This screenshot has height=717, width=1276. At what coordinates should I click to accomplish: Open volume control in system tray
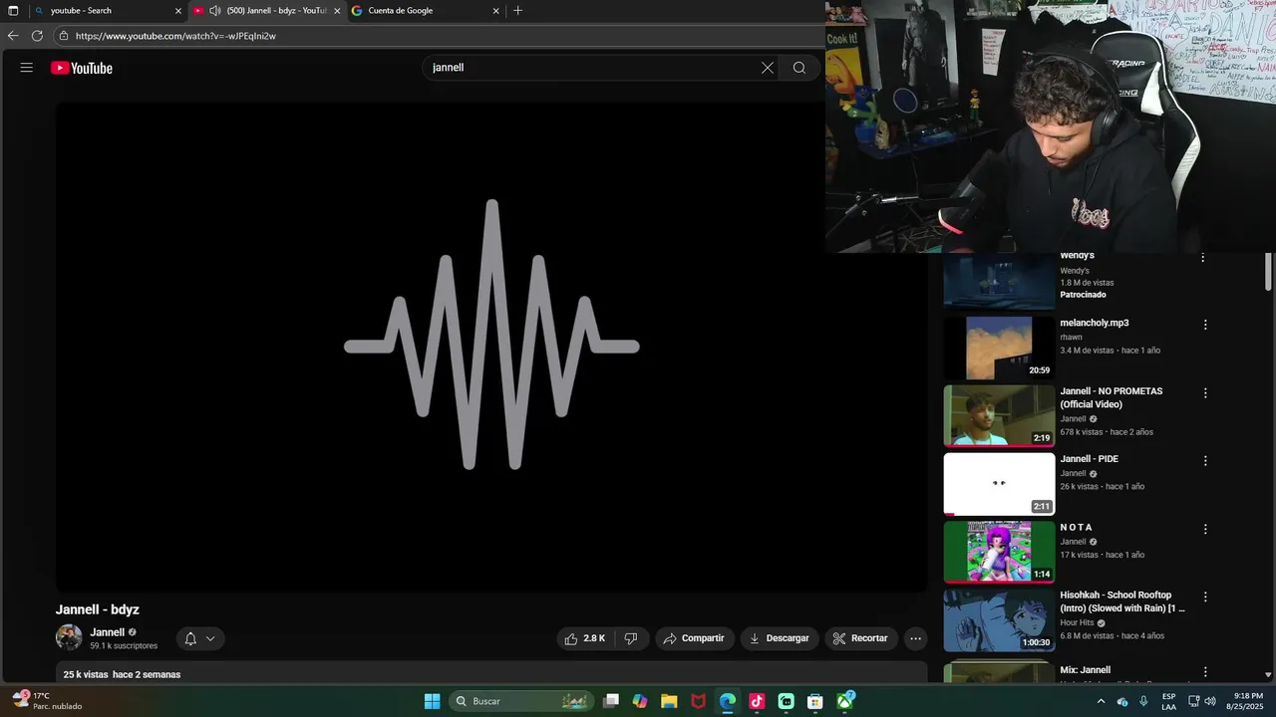(1210, 701)
